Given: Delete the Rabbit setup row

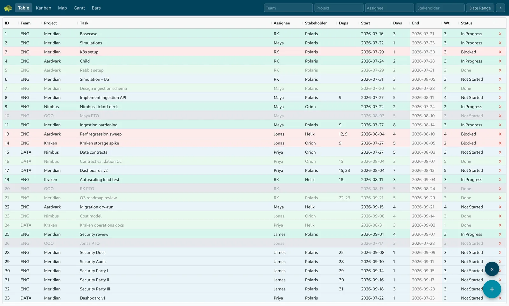Looking at the screenshot, I should pyautogui.click(x=500, y=70).
